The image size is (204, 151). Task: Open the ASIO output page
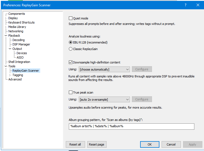(20, 57)
